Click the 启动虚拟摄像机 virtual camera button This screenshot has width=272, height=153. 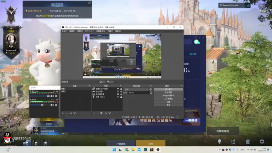pos(168,96)
